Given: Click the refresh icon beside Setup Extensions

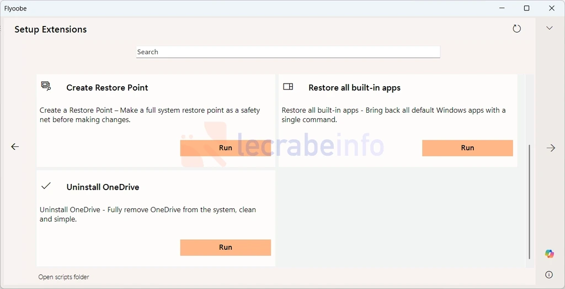Looking at the screenshot, I should click(x=516, y=29).
